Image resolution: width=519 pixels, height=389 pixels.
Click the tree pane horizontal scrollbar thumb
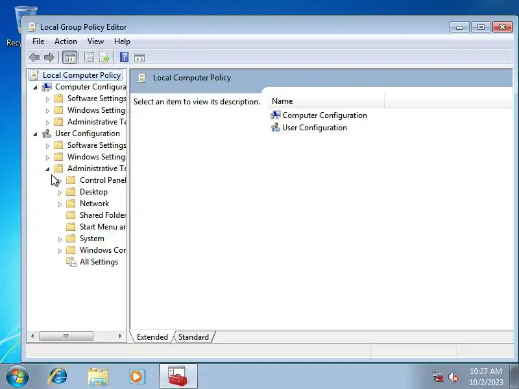pos(66,336)
